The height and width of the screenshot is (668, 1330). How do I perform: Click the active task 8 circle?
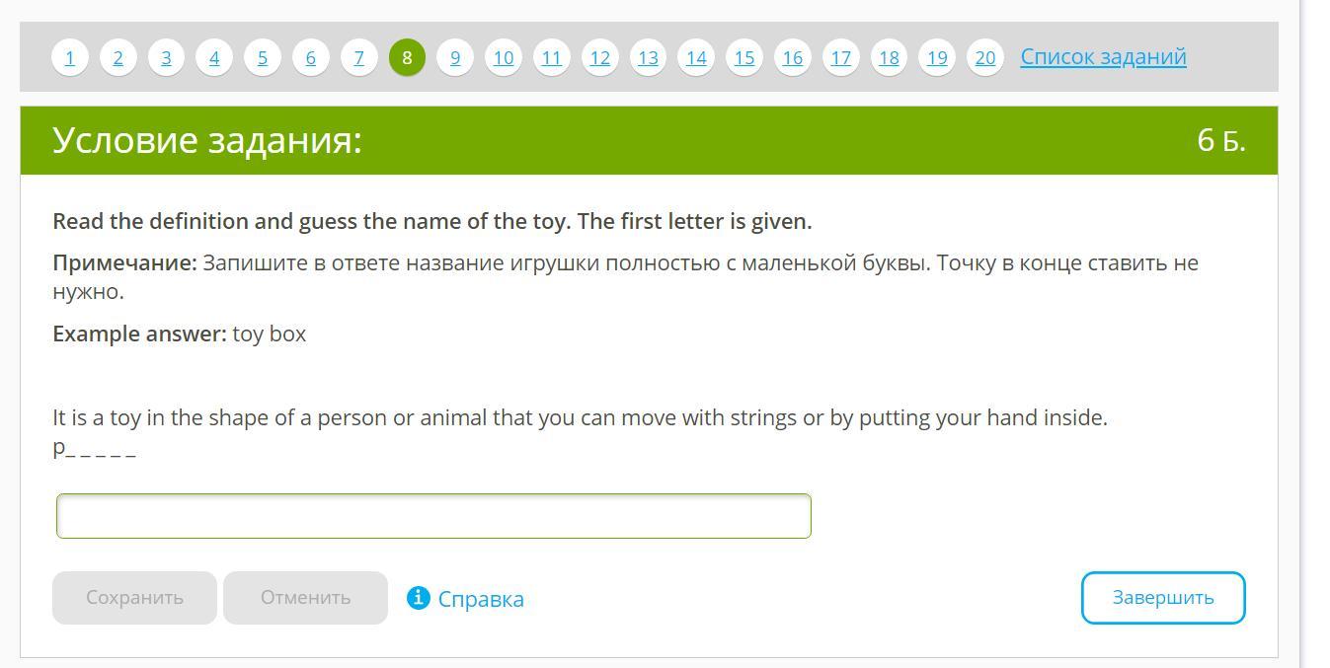coord(407,57)
